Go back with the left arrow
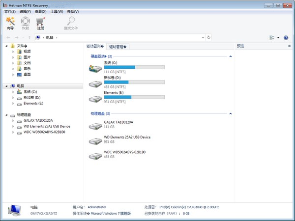295x221 pixels. (x=8, y=38)
